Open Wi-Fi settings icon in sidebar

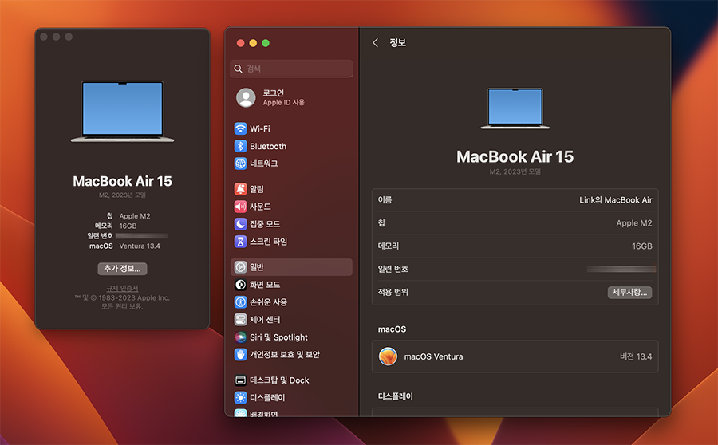coord(240,128)
